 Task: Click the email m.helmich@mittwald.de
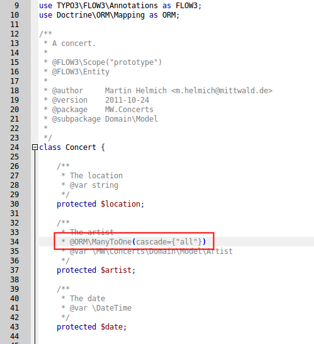coord(221,91)
